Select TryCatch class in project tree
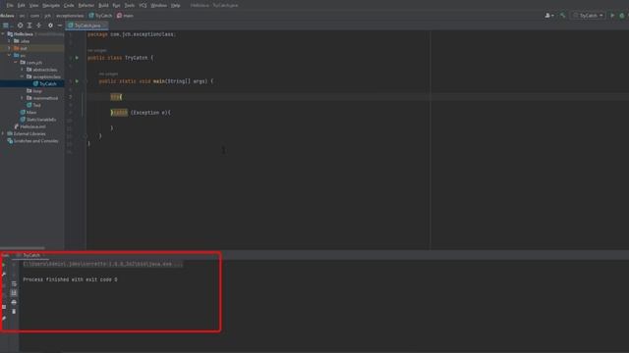Viewport: 629px width, 353px height. tap(44, 83)
